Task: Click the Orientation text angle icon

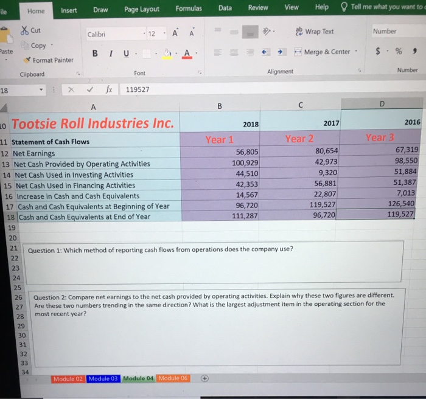Action: tap(267, 32)
